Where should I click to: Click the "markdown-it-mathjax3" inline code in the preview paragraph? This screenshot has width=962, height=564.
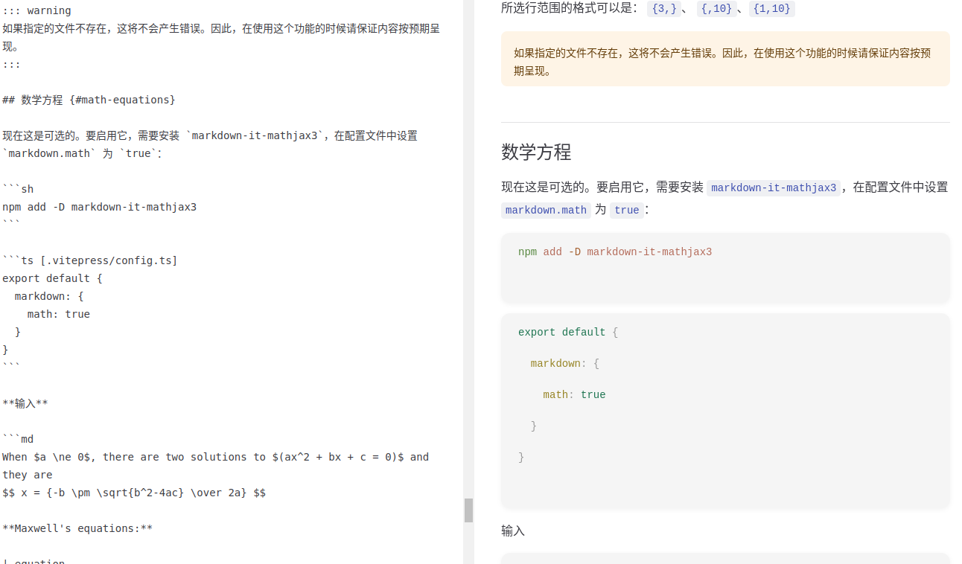click(774, 188)
